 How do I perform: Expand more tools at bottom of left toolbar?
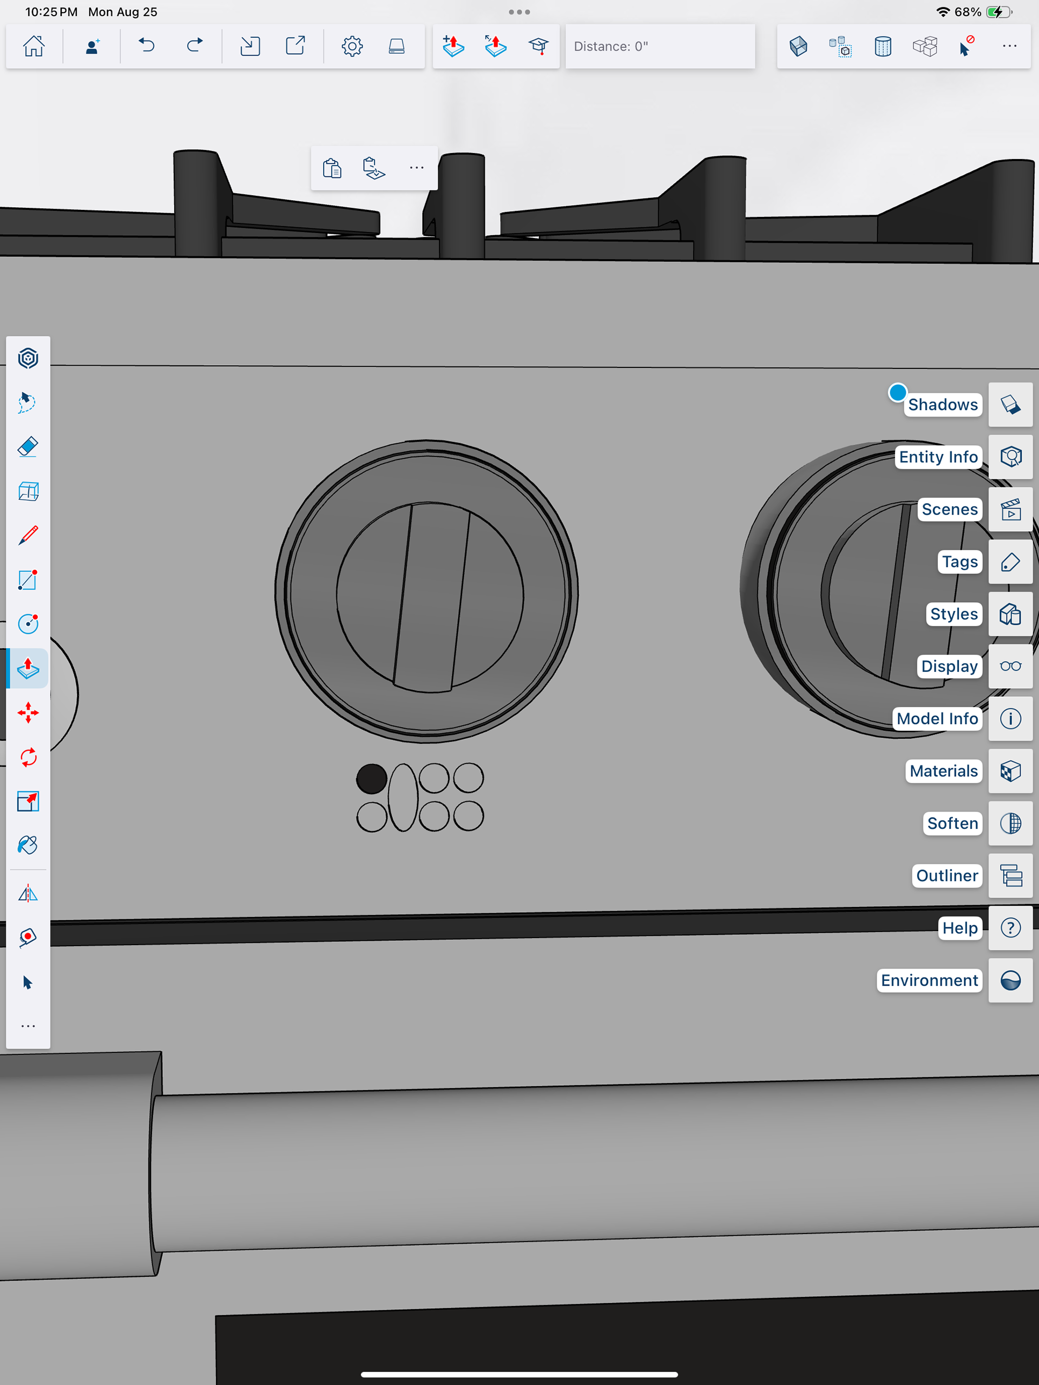(28, 1026)
